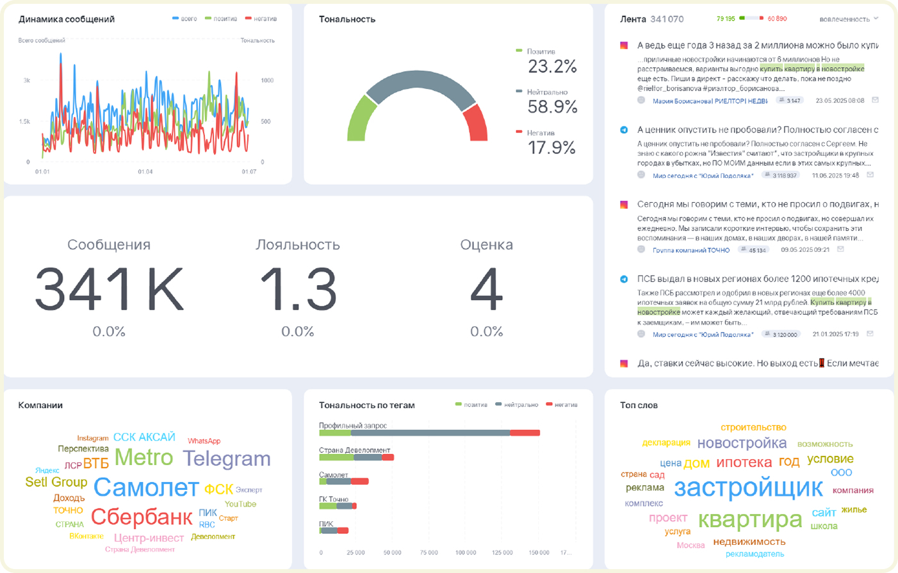Select 'Самолет' in the Компании word cloud
The width and height of the screenshot is (898, 573).
146,487
